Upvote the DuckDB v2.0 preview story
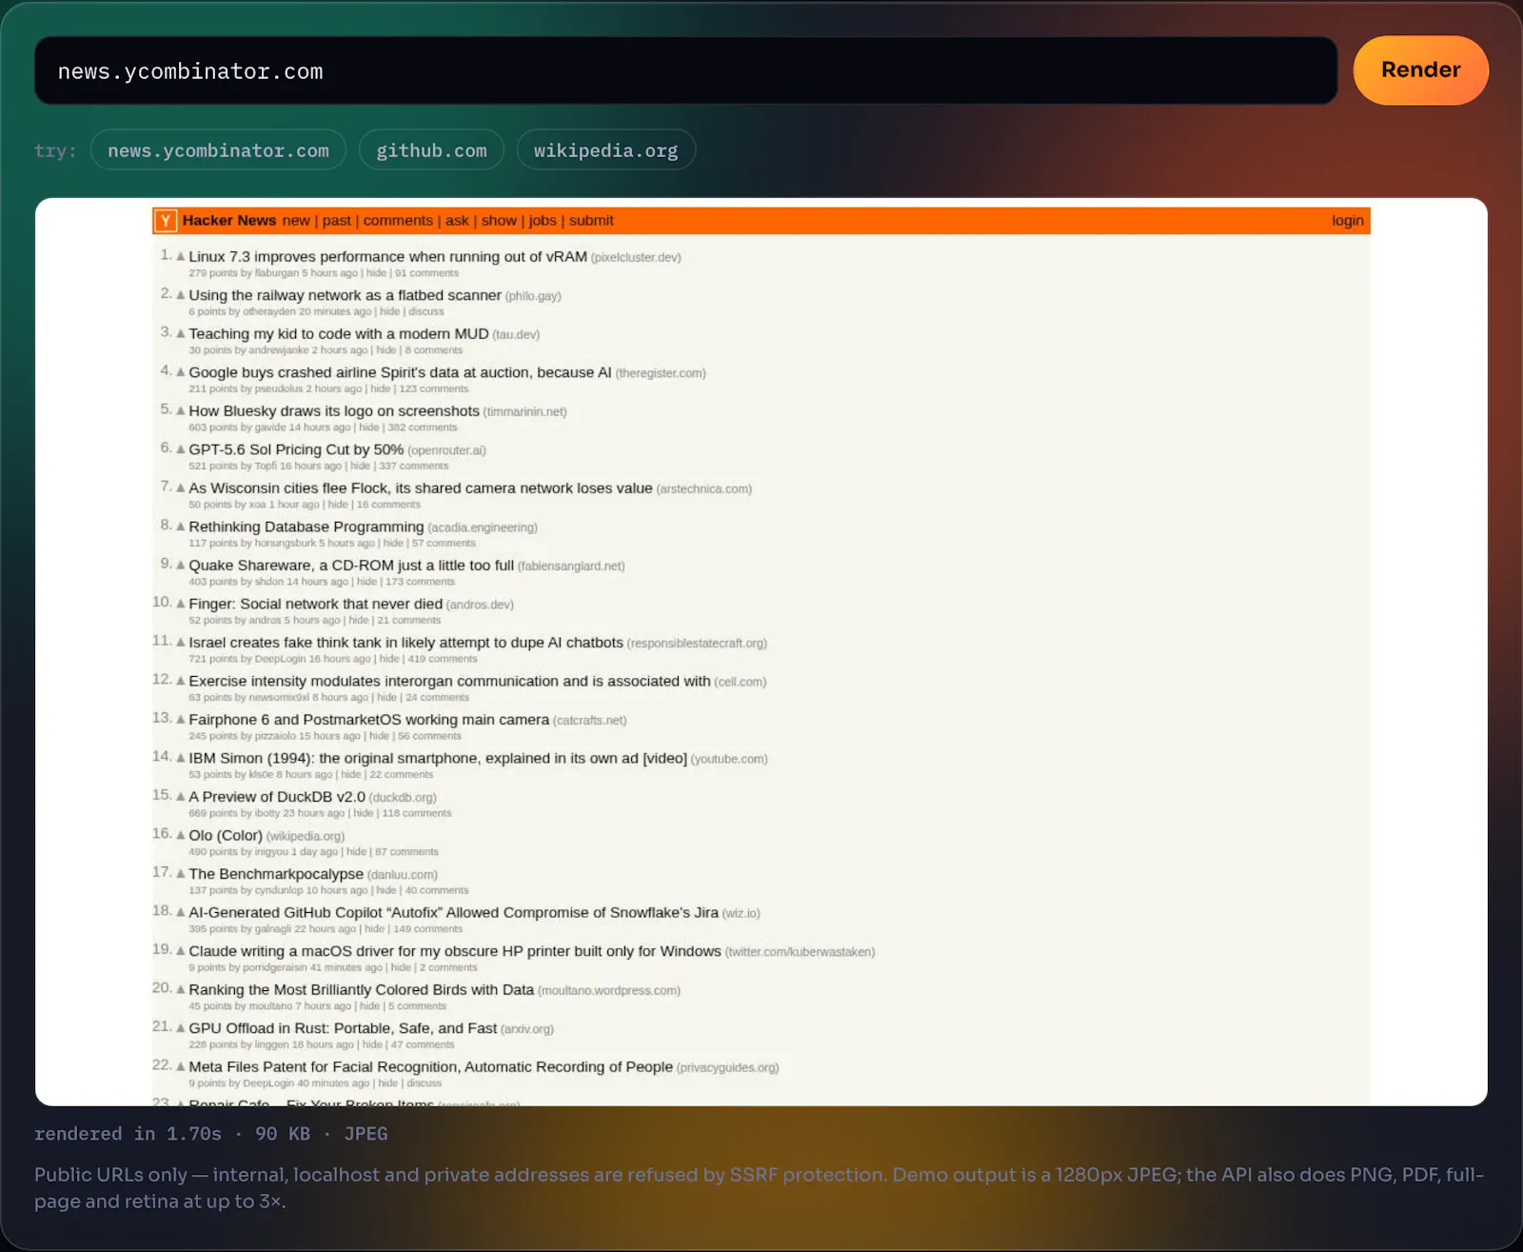This screenshot has width=1523, height=1252. pyautogui.click(x=180, y=797)
